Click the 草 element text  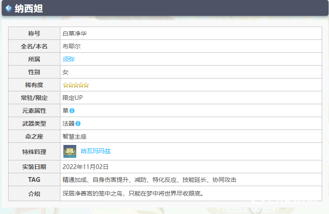click(x=66, y=111)
